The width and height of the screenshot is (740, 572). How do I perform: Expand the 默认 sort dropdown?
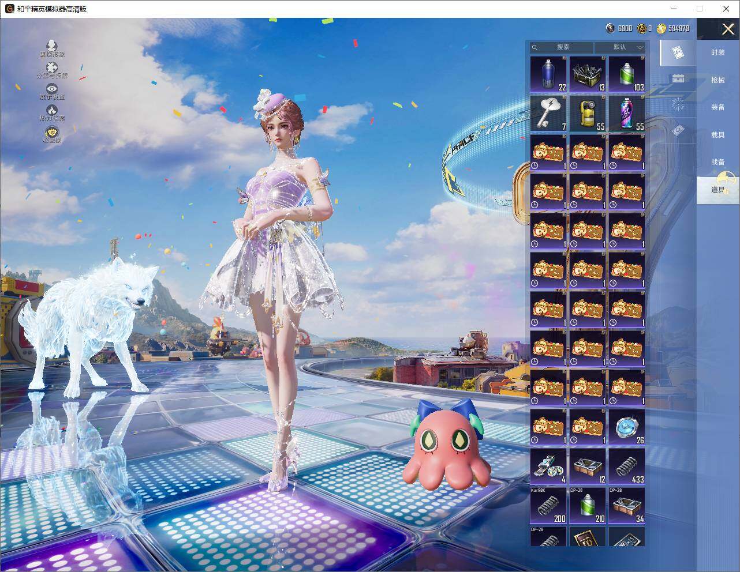pyautogui.click(x=620, y=47)
